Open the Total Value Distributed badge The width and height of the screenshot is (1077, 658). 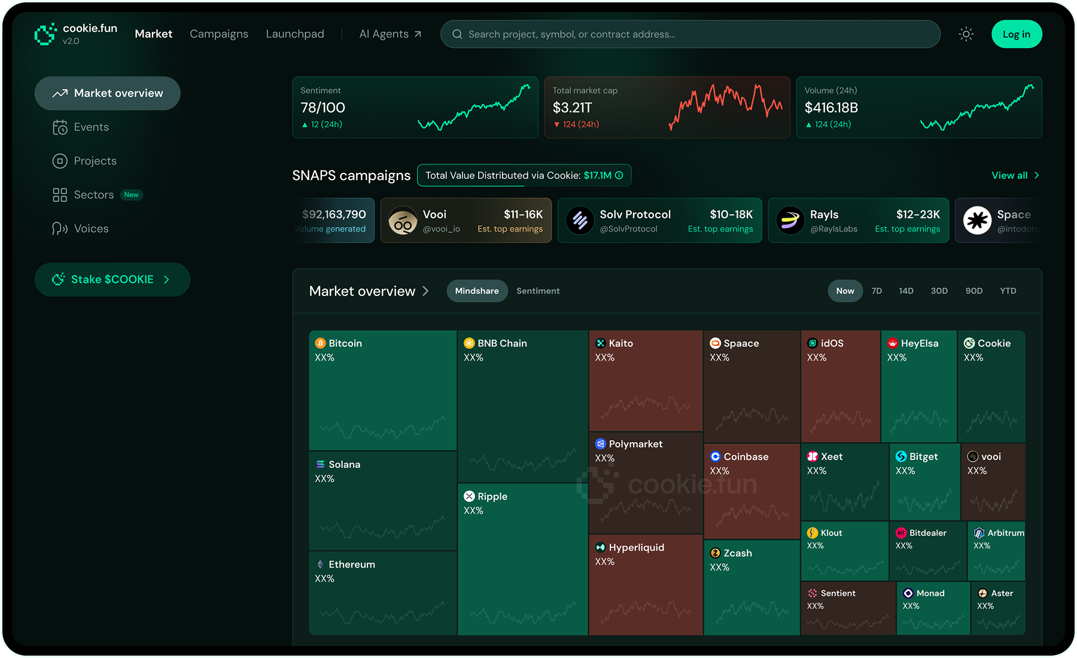pos(524,175)
